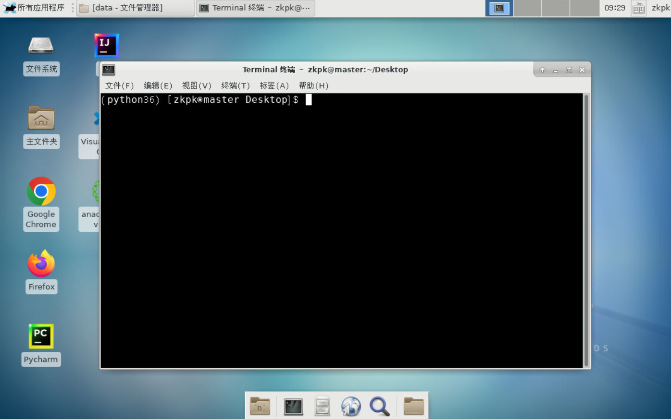
Task: Click the terminal icon in the dock
Action: tap(293, 407)
